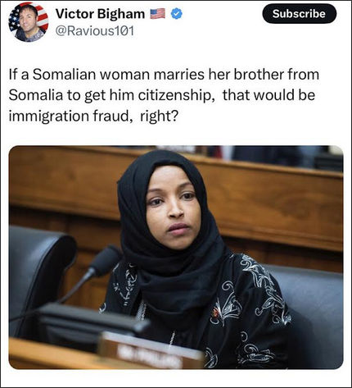The image size is (352, 388).
Task: Click the flag background of the avatar
Action: tap(41, 16)
